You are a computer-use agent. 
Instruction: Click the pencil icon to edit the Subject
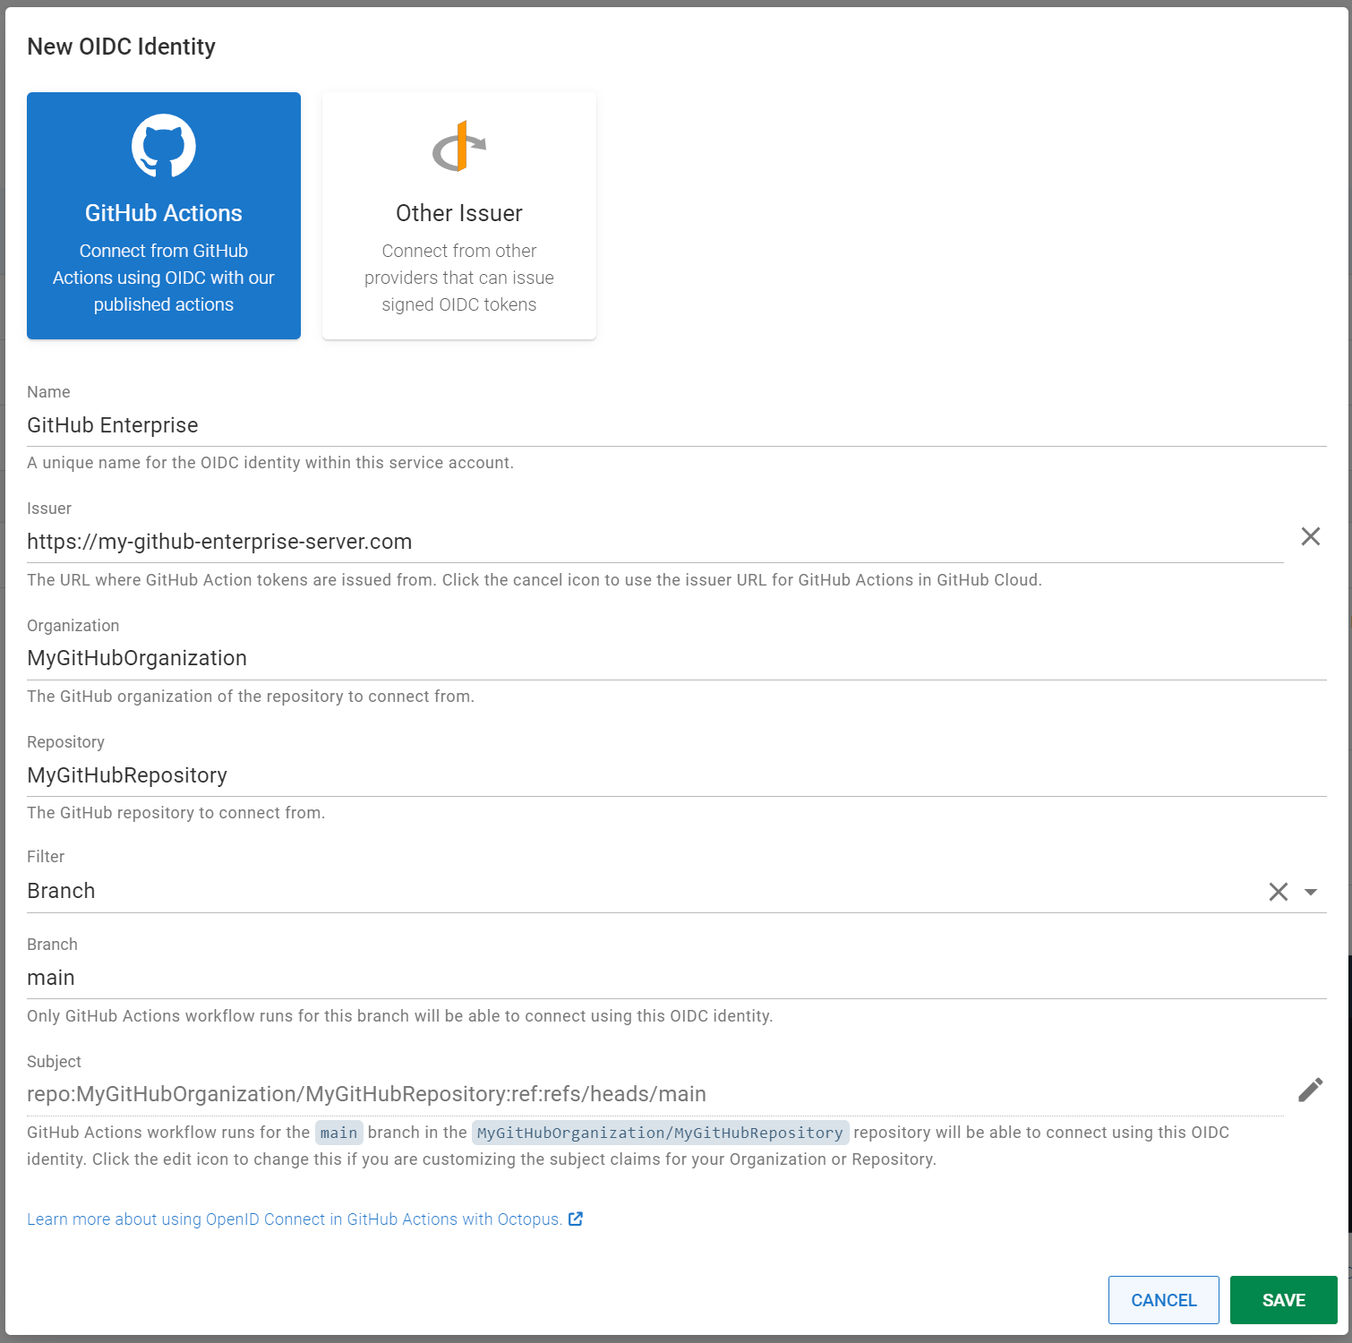pos(1310,1089)
